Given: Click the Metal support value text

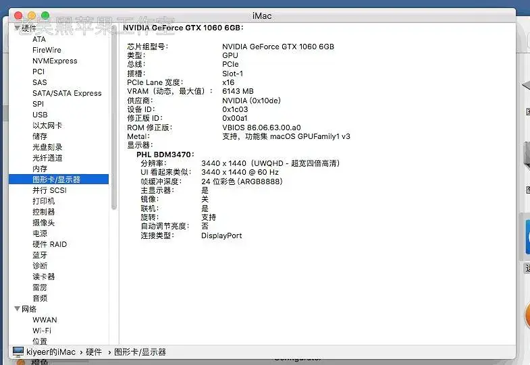Looking at the screenshot, I should 286,136.
